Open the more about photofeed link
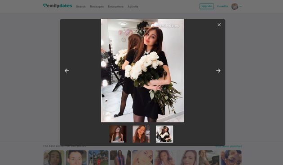Viewport: 283px width, 165px height. pyautogui.click(x=229, y=146)
